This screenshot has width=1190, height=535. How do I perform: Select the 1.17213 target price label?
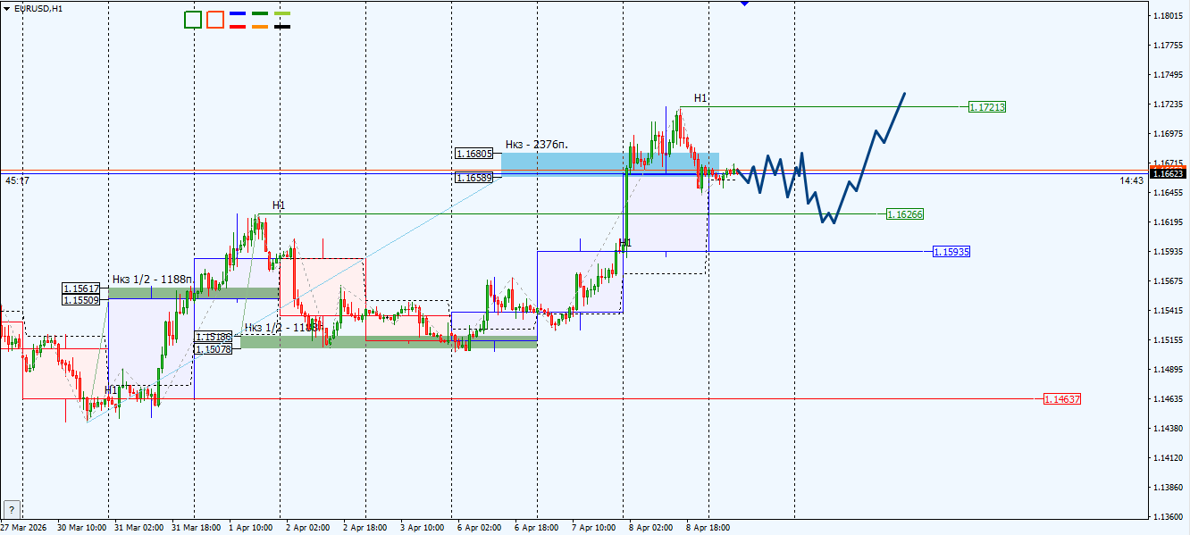[986, 106]
